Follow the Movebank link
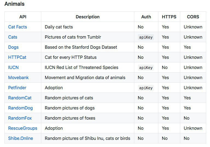 18,77
